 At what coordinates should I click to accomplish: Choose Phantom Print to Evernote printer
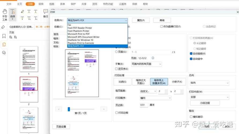(x=97, y=43)
